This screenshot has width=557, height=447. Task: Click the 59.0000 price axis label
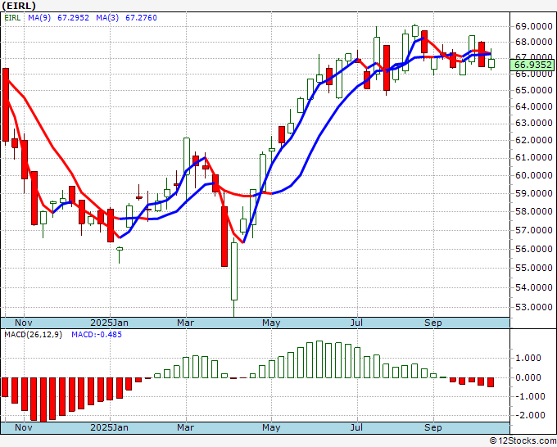[x=533, y=193]
